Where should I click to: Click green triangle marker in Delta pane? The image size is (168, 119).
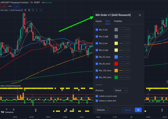click(25, 90)
